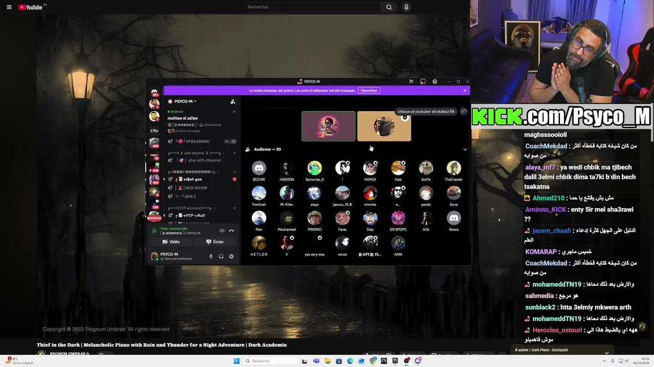Run the YouTube search magnifier button
Screen dimensions: 654x367
(389, 7)
